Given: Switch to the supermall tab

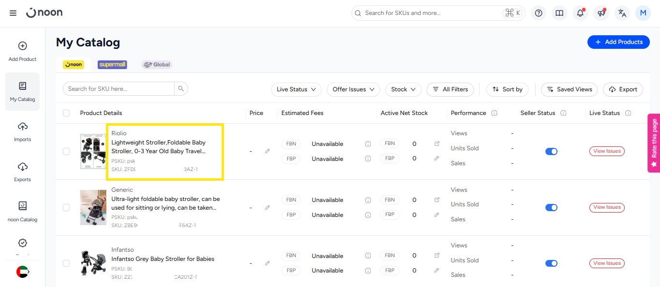Looking at the screenshot, I should 112,65.
